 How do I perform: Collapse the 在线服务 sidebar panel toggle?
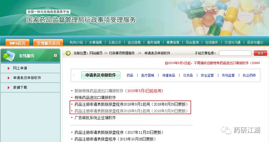coord(55,55)
